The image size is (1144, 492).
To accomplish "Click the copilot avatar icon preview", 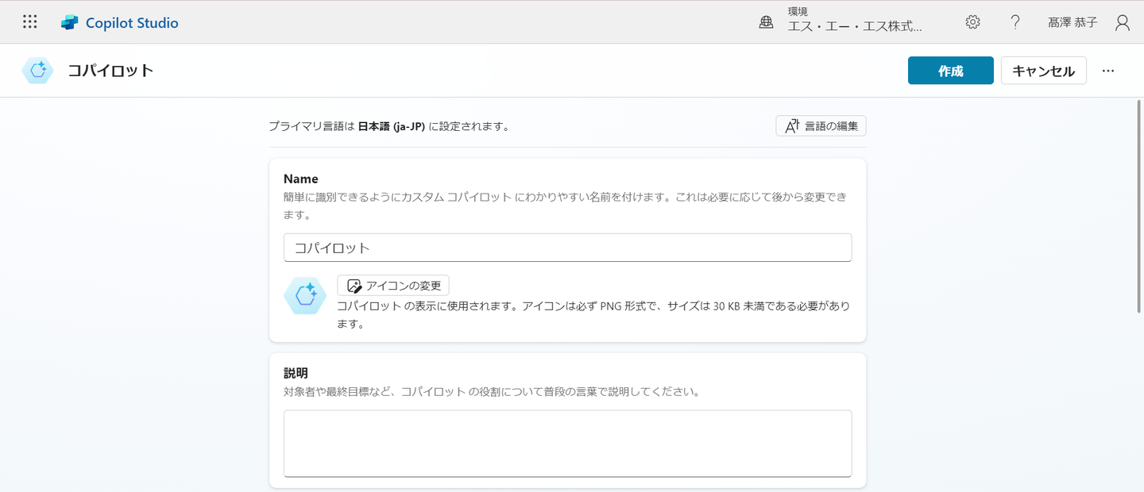I will (x=305, y=295).
